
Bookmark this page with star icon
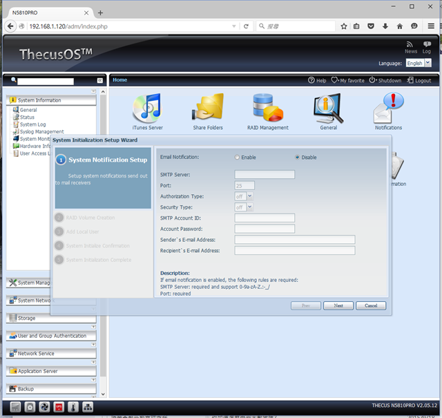[344, 26]
